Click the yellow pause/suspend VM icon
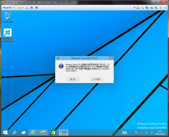This screenshot has width=169, height=137. pyautogui.click(x=19, y=8)
